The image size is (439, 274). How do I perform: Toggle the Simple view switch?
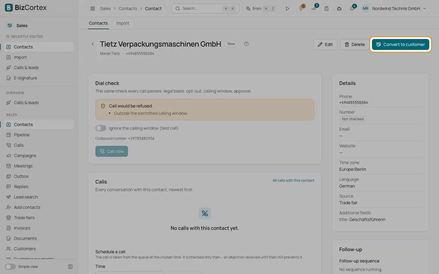(x=10, y=267)
